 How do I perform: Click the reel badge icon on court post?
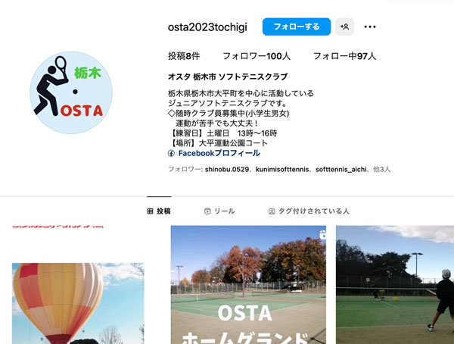coord(322,235)
